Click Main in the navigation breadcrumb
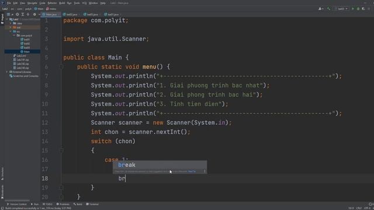 click(x=39, y=9)
